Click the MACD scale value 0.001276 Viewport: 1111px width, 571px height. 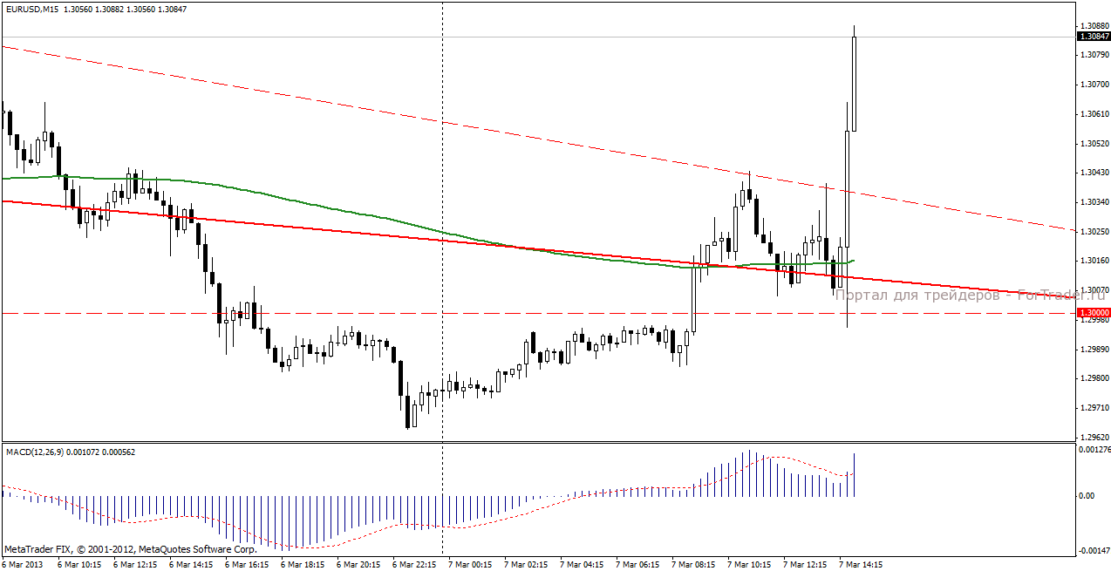coord(1094,450)
